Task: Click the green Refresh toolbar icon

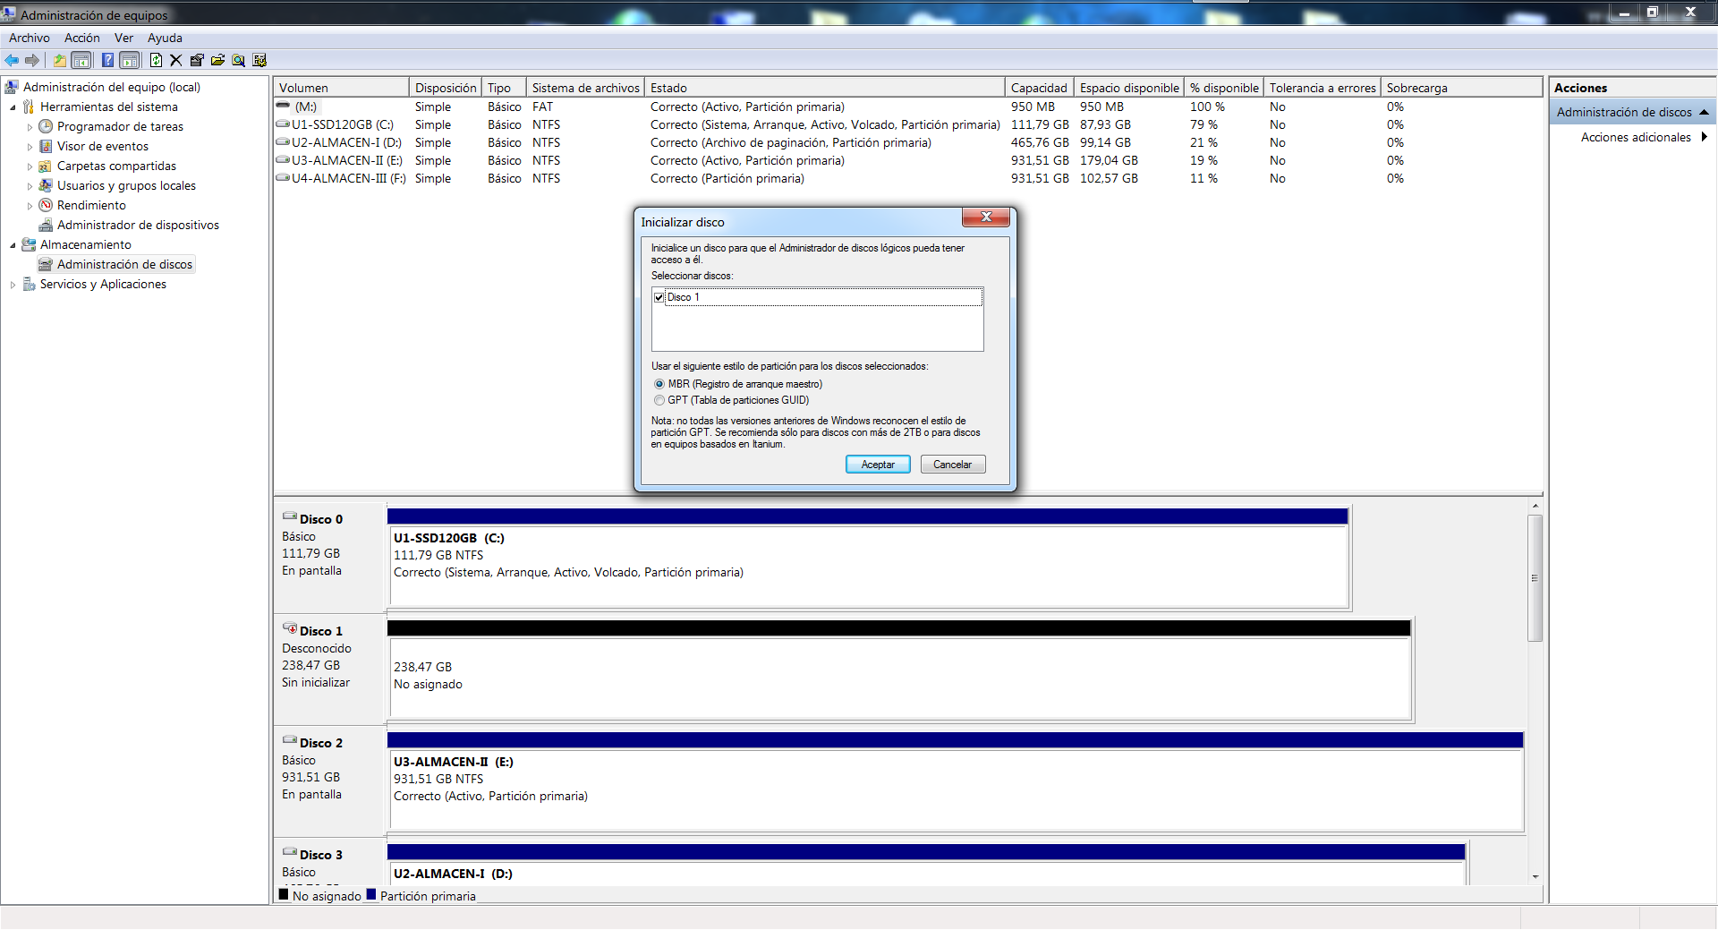Action: [156, 60]
